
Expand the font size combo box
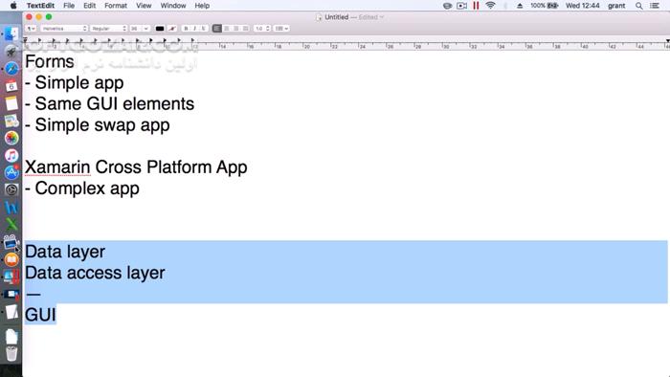pyautogui.click(x=140, y=29)
